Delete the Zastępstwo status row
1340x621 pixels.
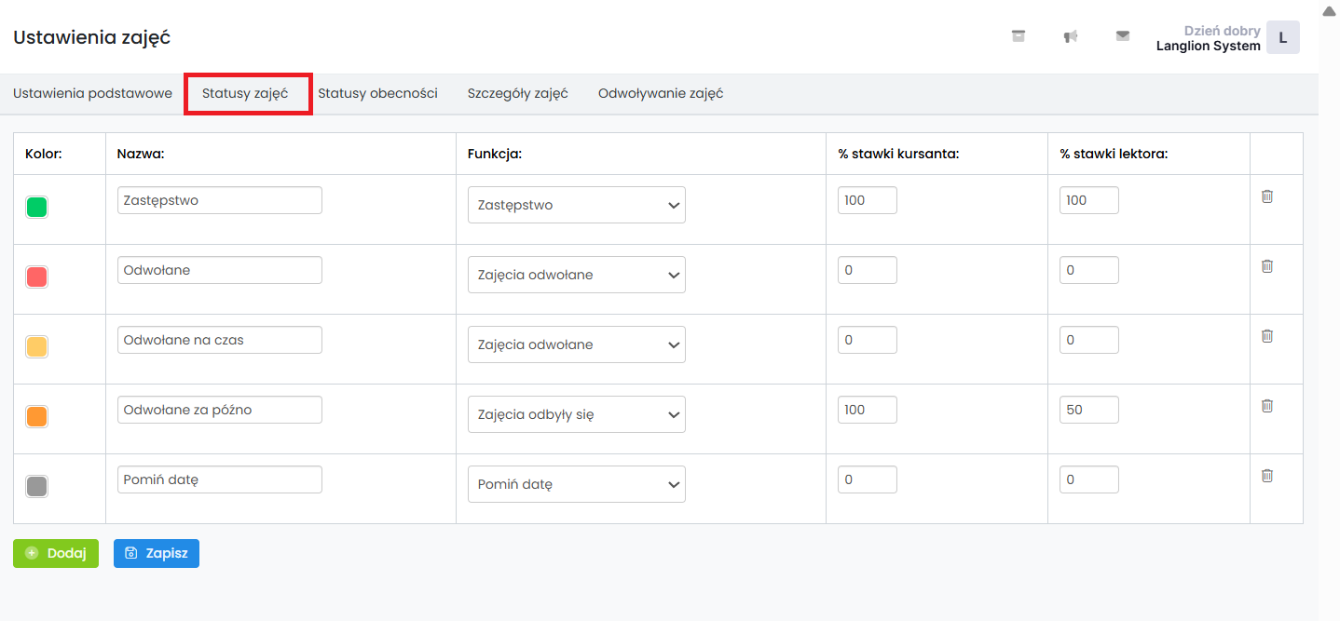1266,196
